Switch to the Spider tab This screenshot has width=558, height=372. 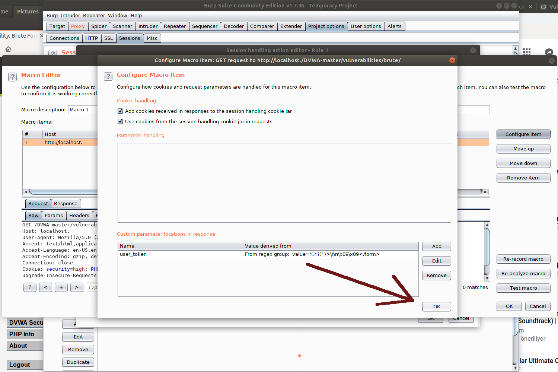pyautogui.click(x=99, y=26)
